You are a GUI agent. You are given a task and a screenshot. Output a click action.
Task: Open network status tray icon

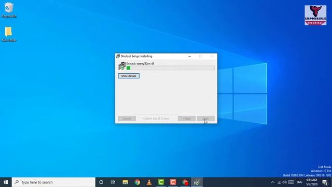(279, 182)
